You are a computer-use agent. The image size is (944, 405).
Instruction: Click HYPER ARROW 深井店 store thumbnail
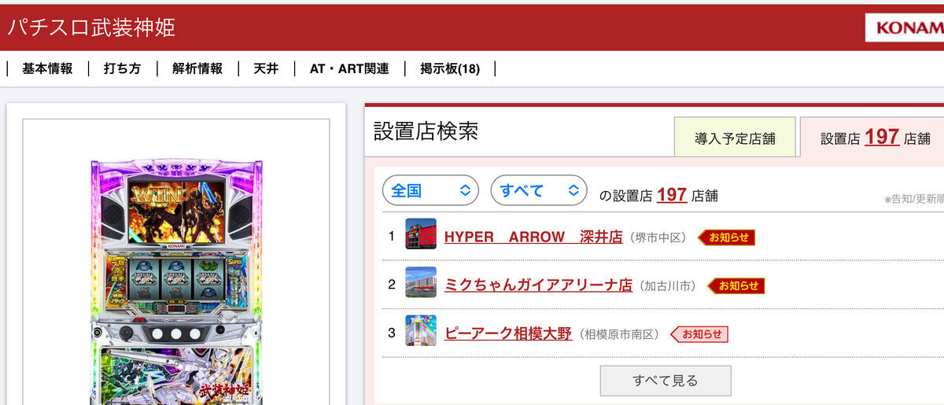point(421,234)
